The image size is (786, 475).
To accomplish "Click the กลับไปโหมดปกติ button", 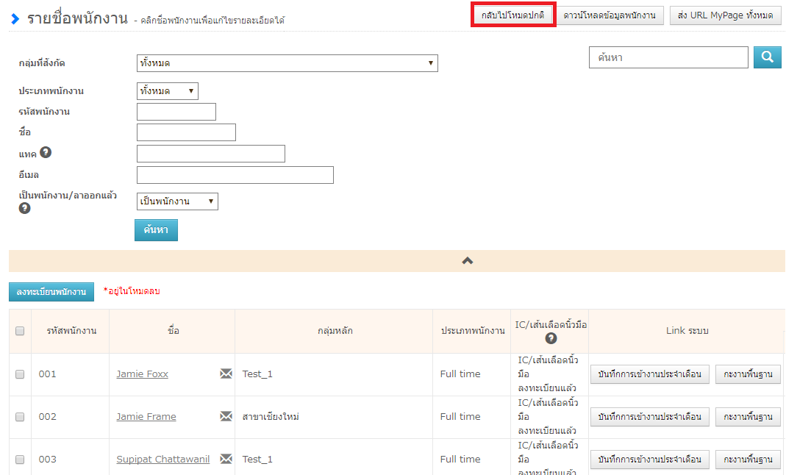I will pyautogui.click(x=512, y=15).
